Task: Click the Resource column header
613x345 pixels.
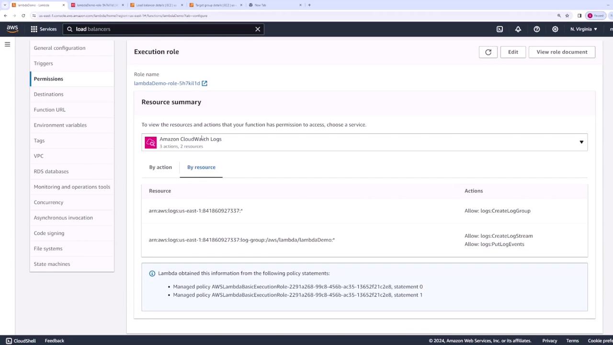Action: pos(160,191)
